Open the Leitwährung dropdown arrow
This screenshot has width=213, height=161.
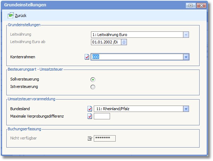tap(186, 35)
